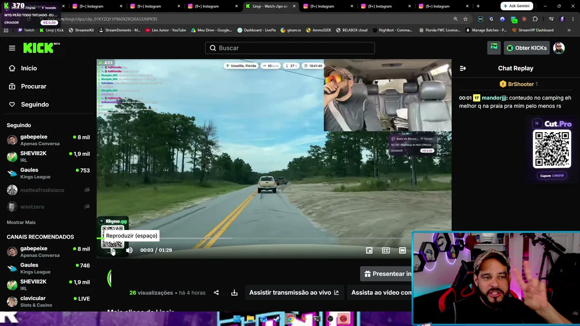Switch to the Linsjr Watch clips tab

(270, 6)
